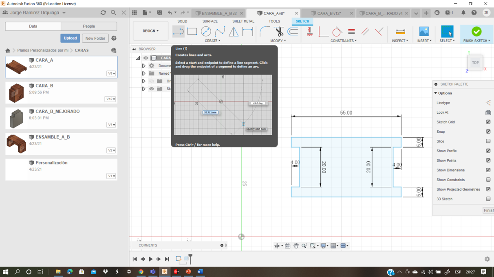Viewport: 494px width, 277px height.
Task: Open the CARA_A version V8 dropdown
Action: [111, 74]
